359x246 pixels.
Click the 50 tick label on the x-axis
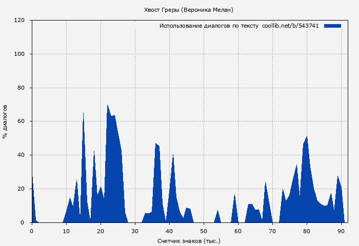(x=204, y=231)
